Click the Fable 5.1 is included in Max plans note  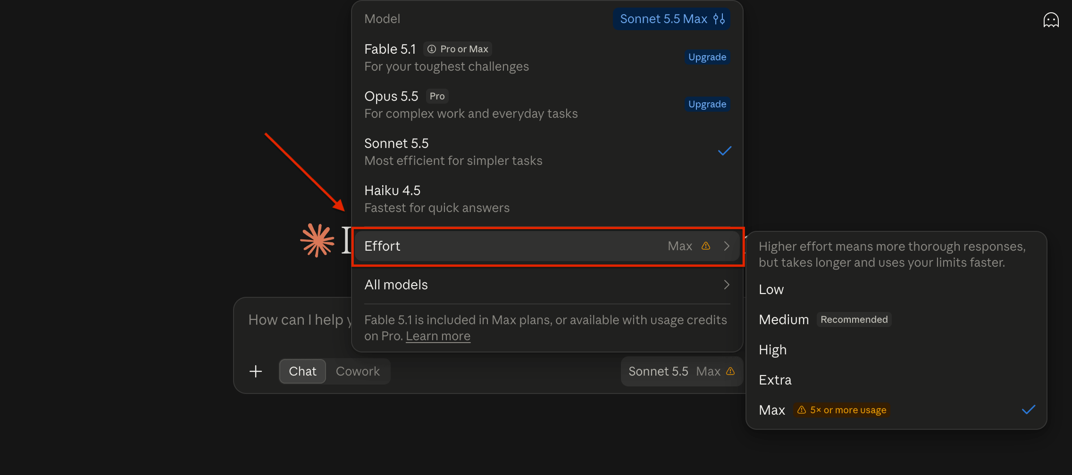545,328
